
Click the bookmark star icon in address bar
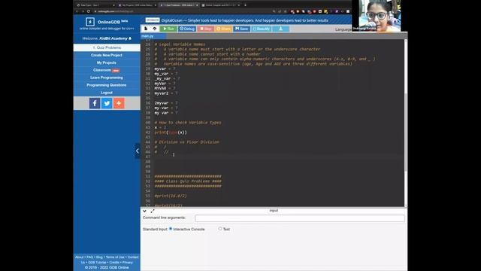pyautogui.click(x=286, y=11)
